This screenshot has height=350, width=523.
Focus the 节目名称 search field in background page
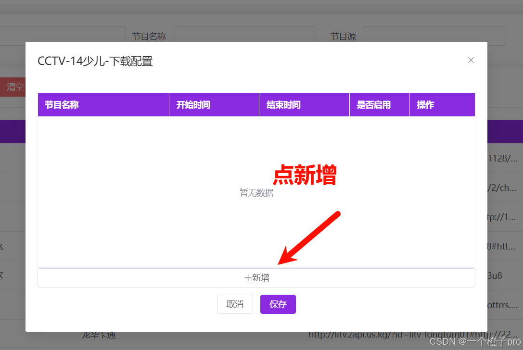tap(244, 34)
